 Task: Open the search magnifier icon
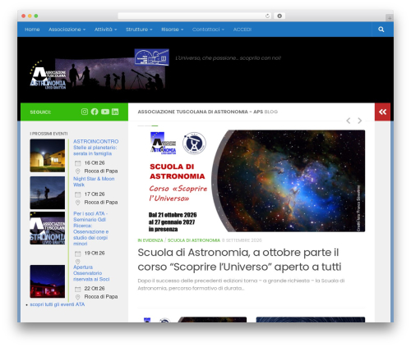click(381, 30)
